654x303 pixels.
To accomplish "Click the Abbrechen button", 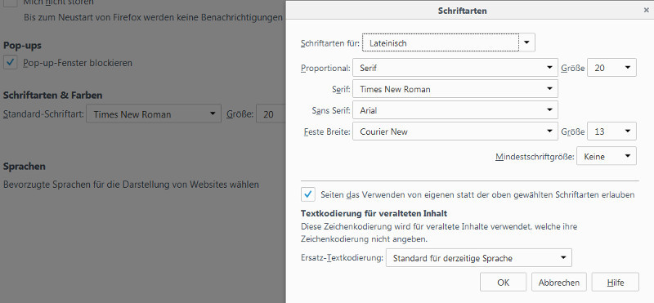I will pyautogui.click(x=559, y=282).
